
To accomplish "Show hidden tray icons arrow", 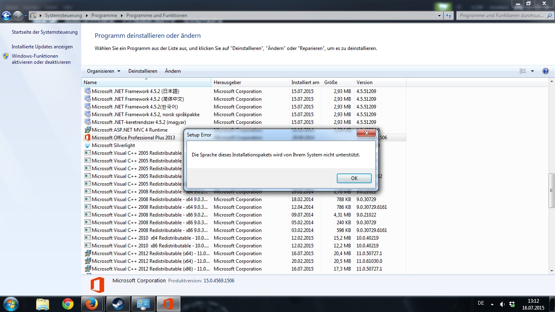I will [x=492, y=304].
